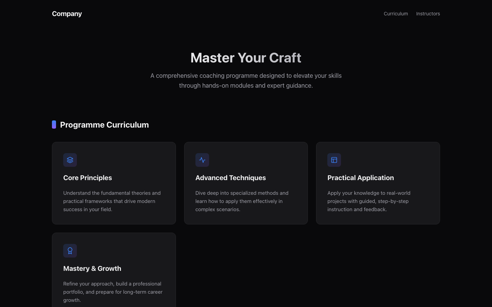Go to the Instructors page link
The height and width of the screenshot is (307, 492).
(428, 14)
